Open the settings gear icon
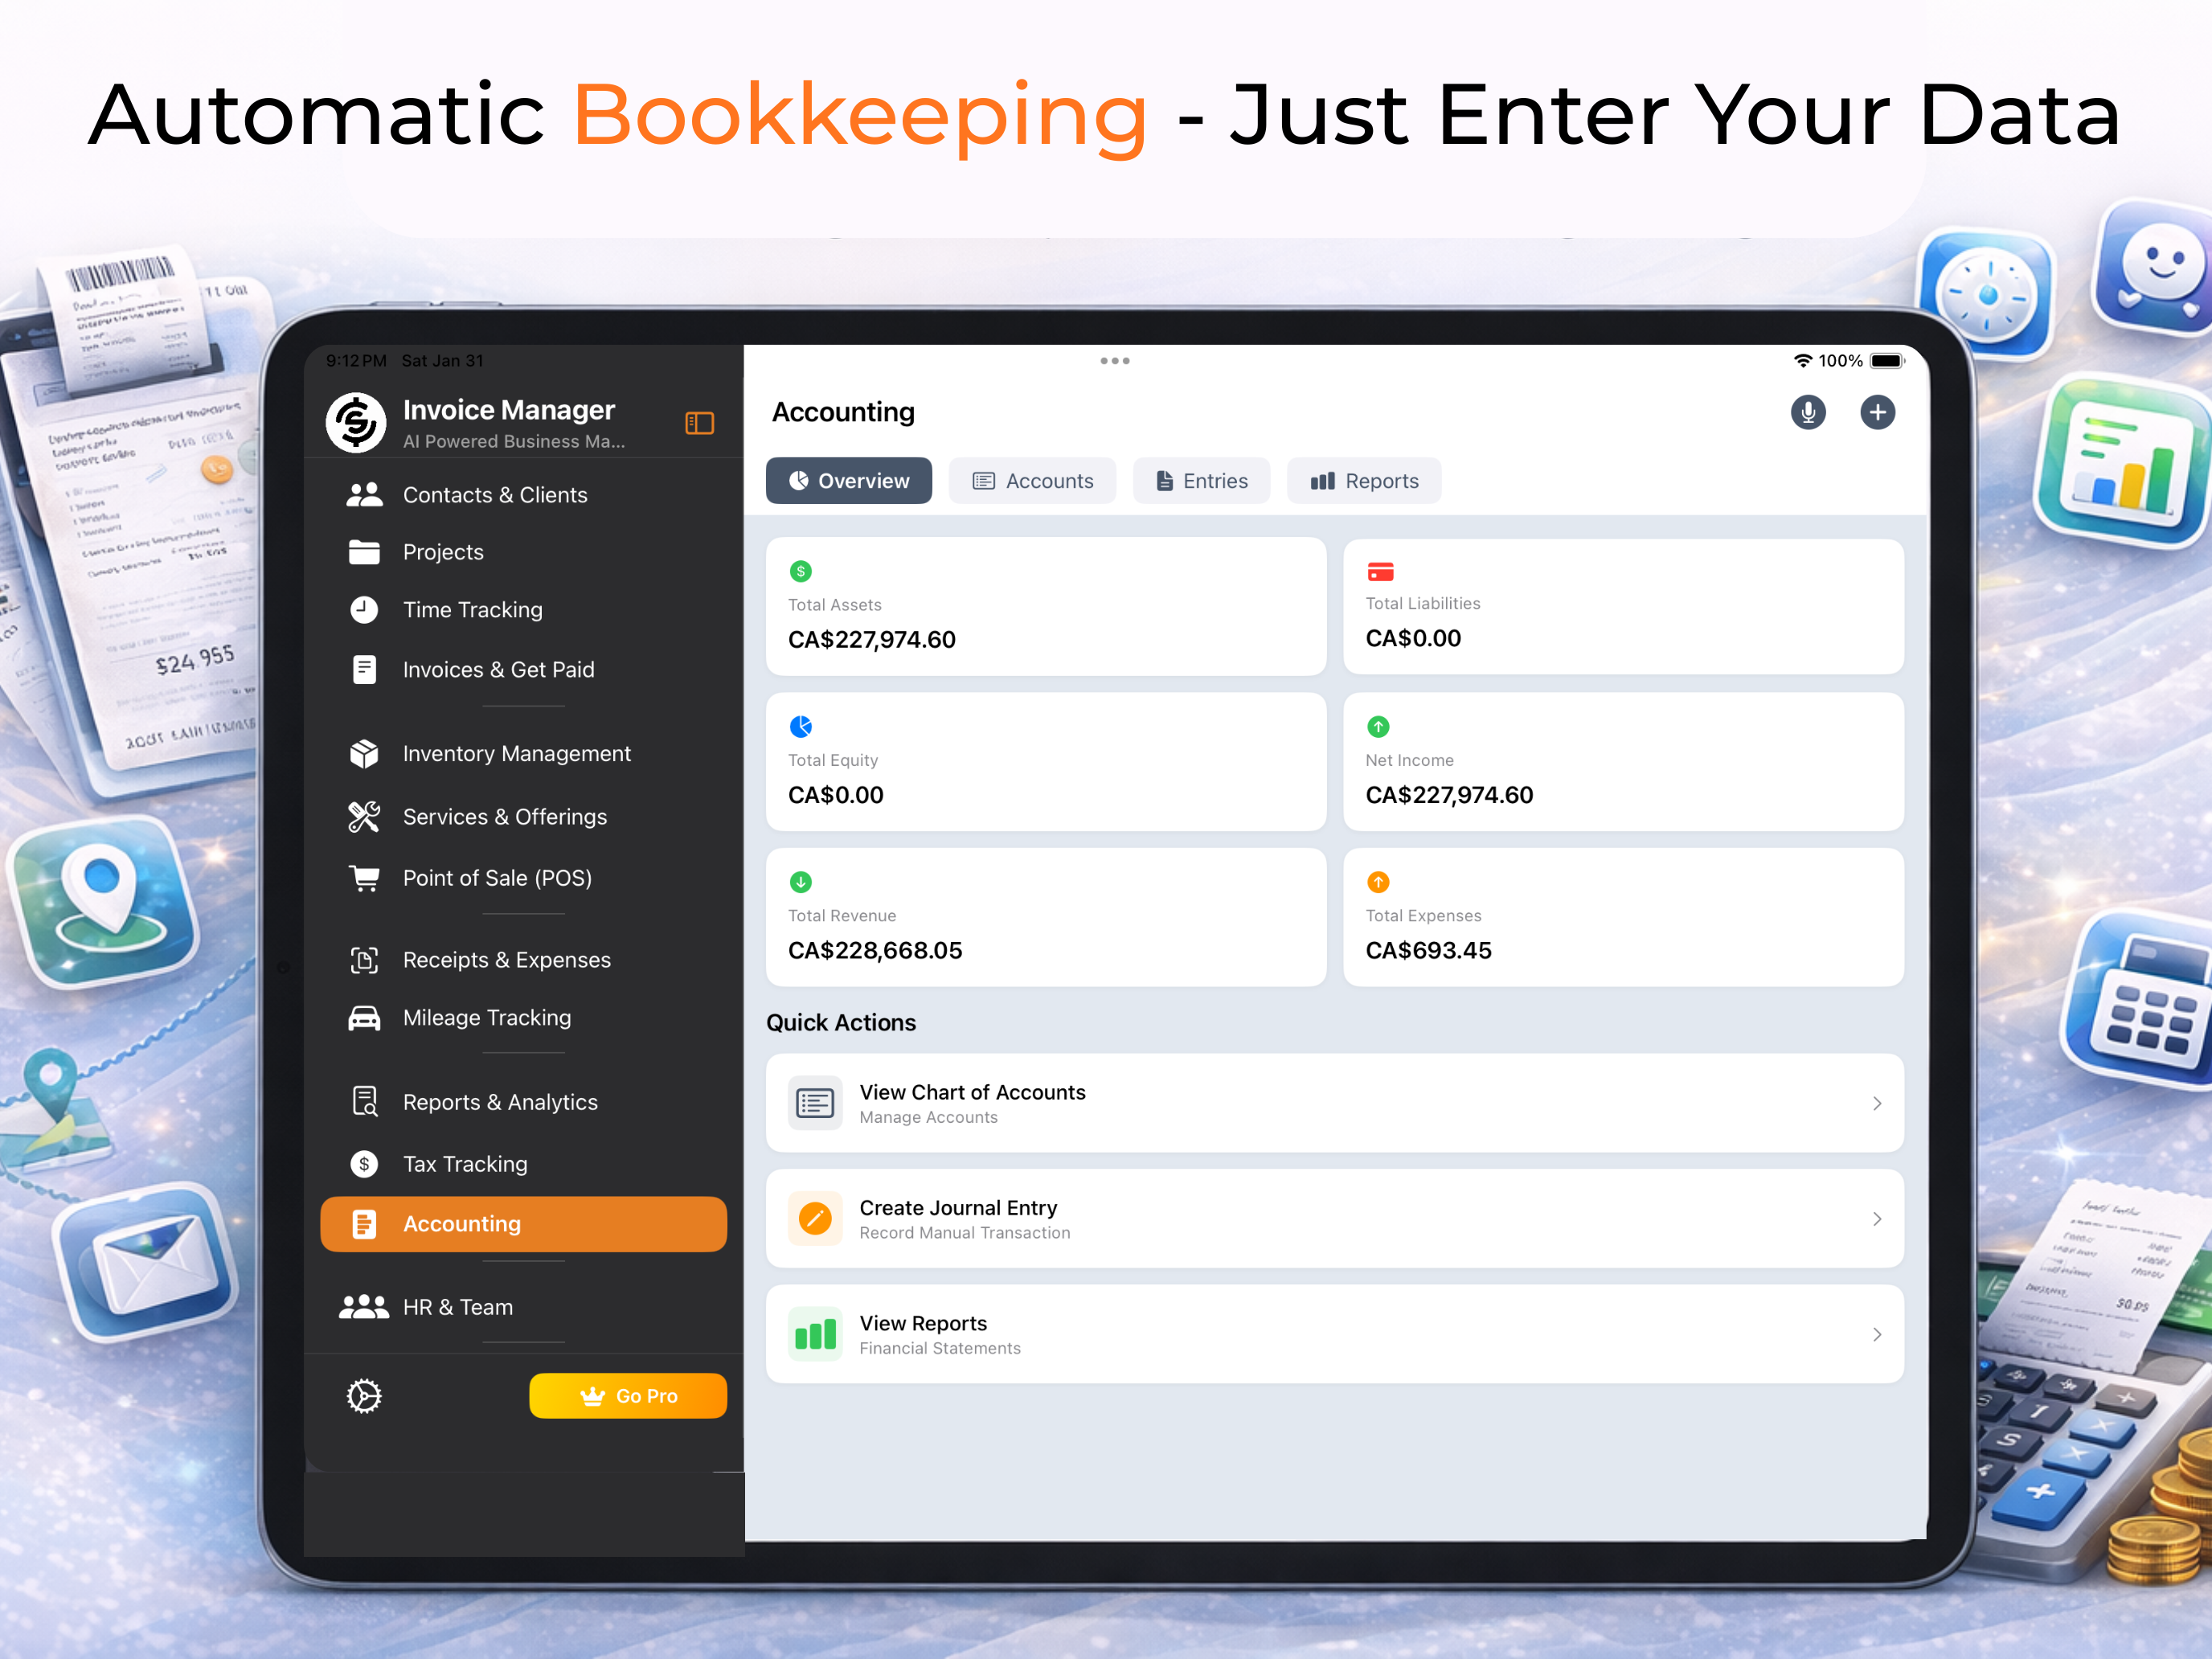The image size is (2212, 1659). click(364, 1396)
